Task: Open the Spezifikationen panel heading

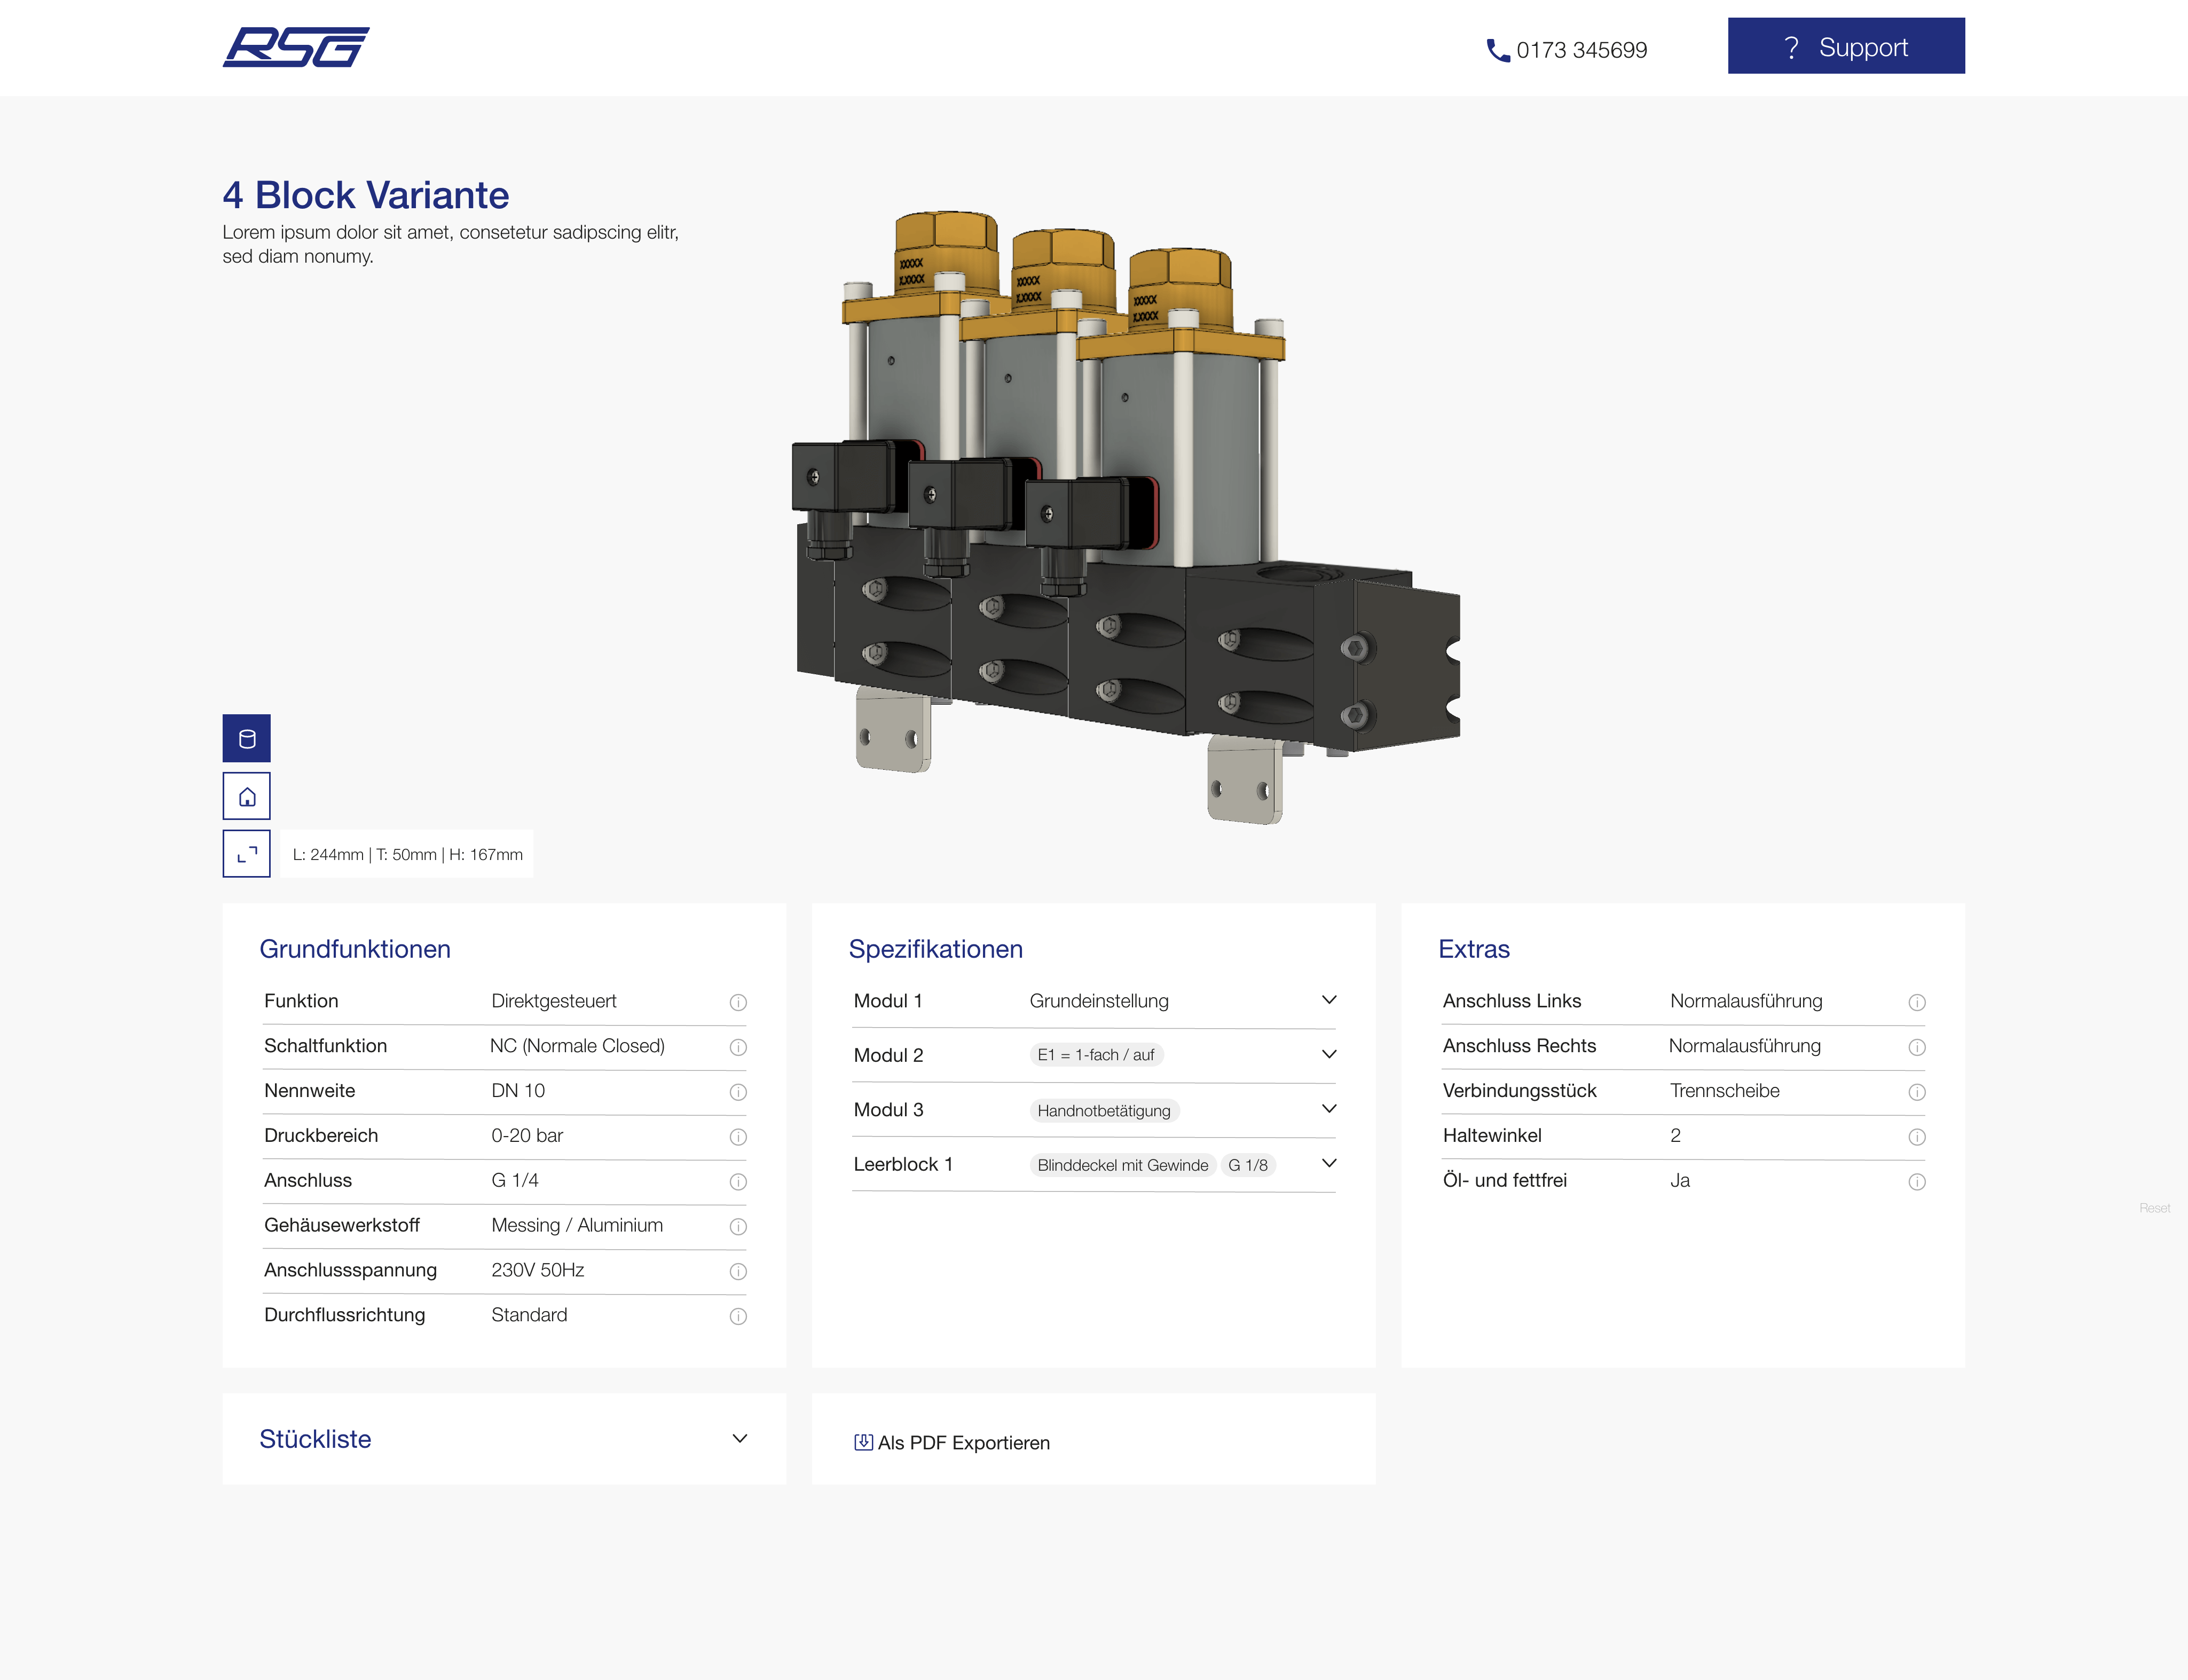Action: [936, 949]
